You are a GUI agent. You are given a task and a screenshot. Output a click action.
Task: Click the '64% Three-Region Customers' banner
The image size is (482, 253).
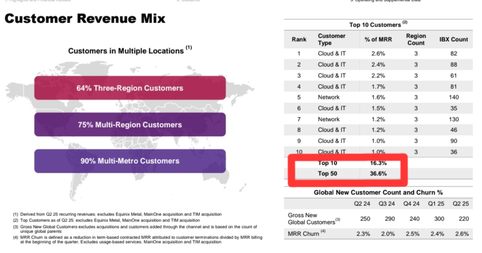pyautogui.click(x=130, y=88)
